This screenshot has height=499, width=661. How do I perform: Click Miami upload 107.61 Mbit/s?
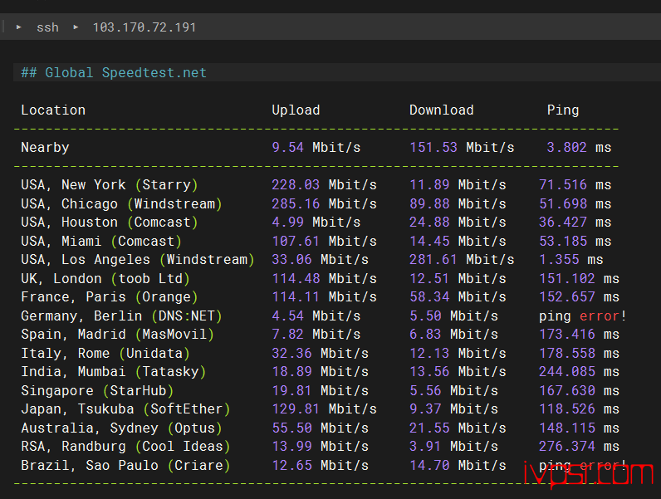point(324,241)
